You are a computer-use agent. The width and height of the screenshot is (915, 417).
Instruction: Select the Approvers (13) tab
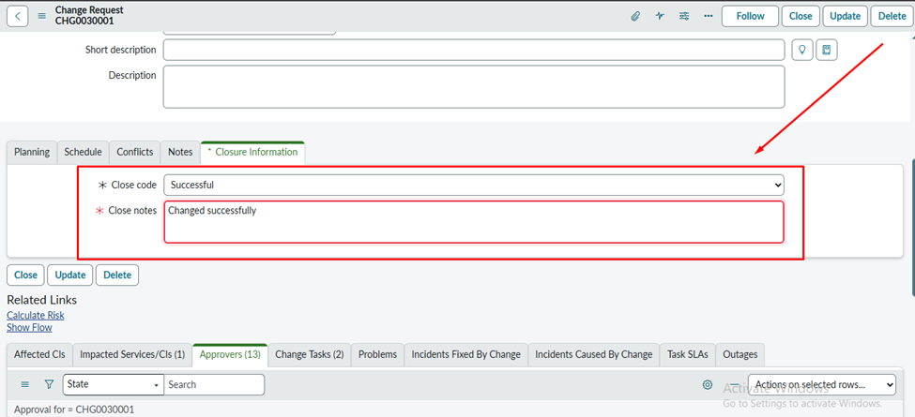230,354
